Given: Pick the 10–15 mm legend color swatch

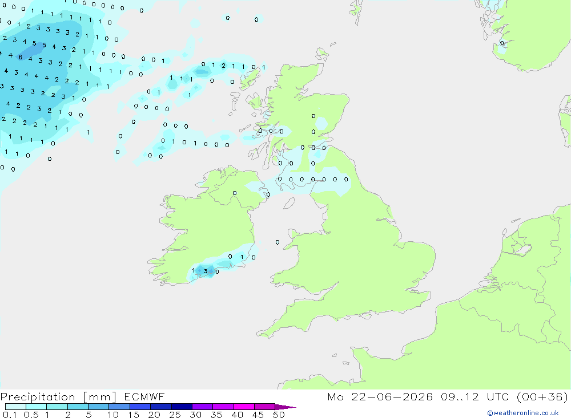Looking at the screenshot, I should [x=119, y=407].
